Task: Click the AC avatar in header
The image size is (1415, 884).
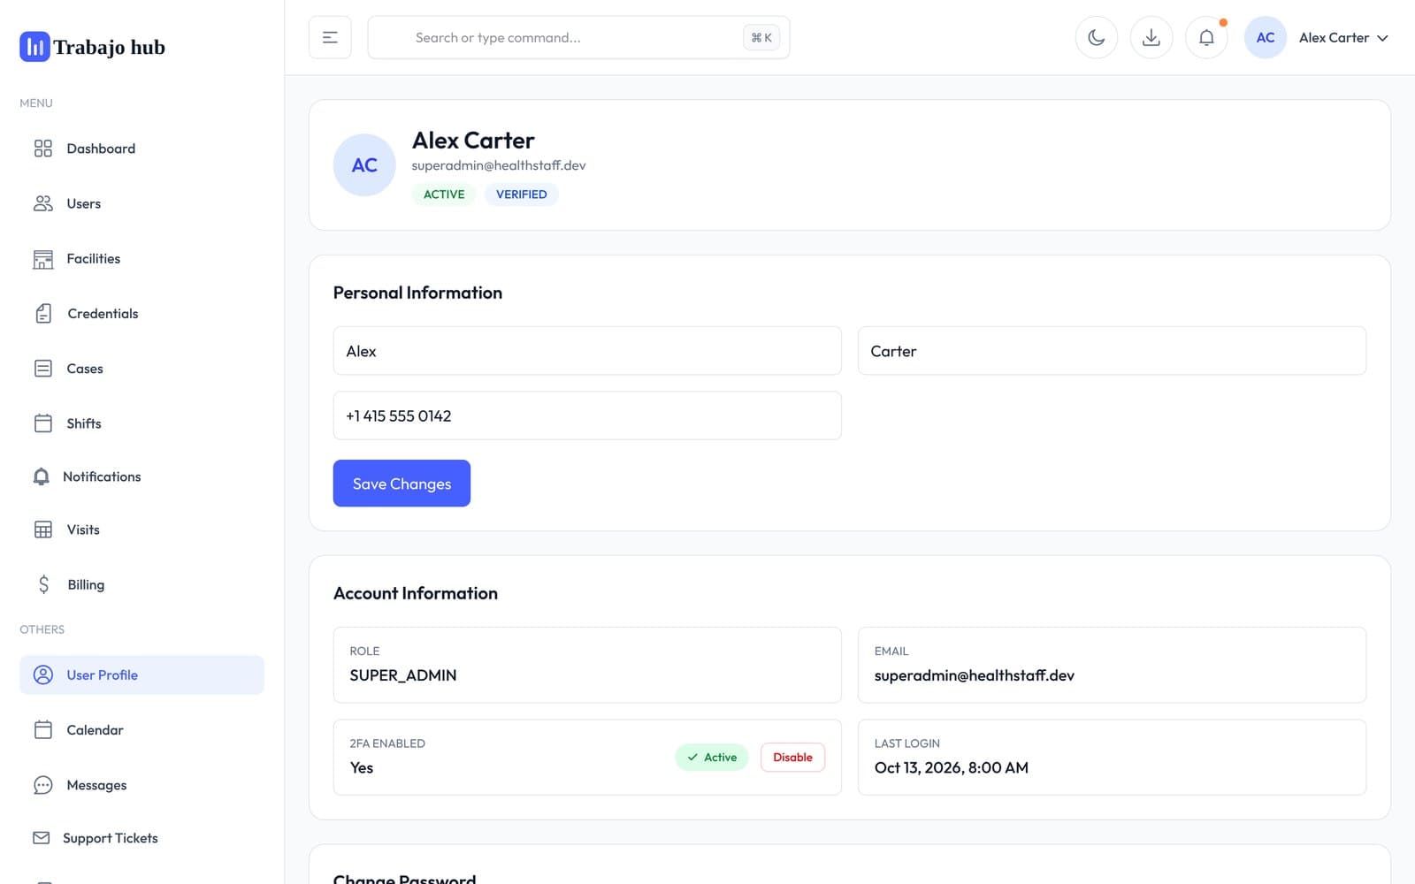Action: click(x=1266, y=37)
